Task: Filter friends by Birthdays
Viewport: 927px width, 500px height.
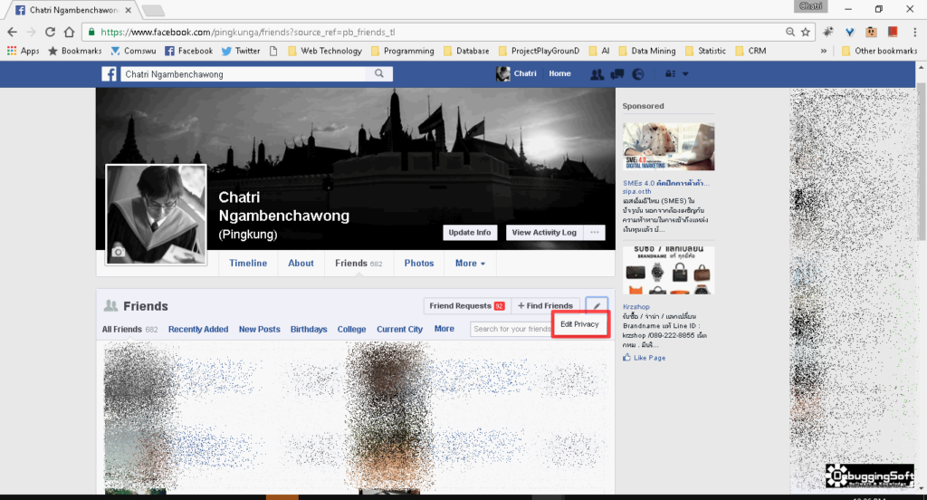Action: click(309, 329)
